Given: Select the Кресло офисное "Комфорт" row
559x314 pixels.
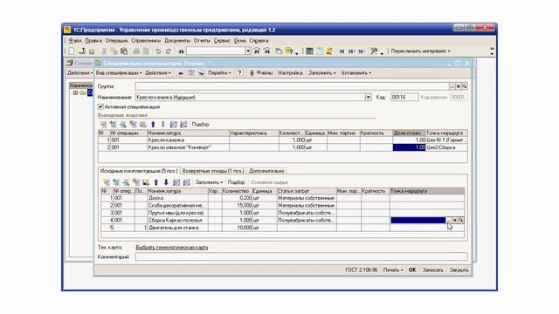Looking at the screenshot, I should pyautogui.click(x=282, y=147).
